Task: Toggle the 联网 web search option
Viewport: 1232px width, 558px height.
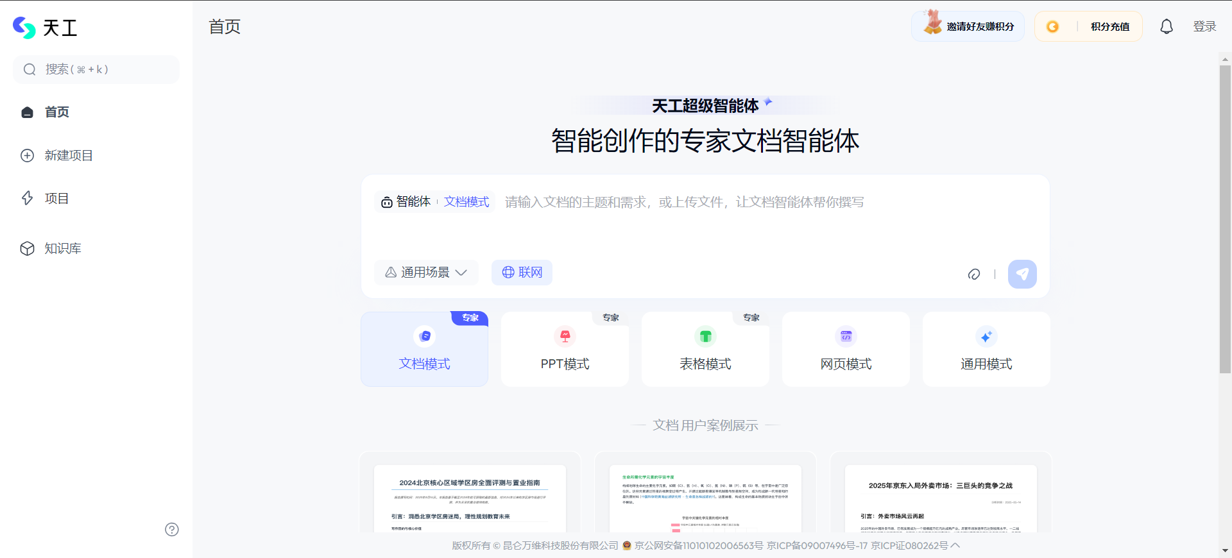Action: [x=522, y=273]
